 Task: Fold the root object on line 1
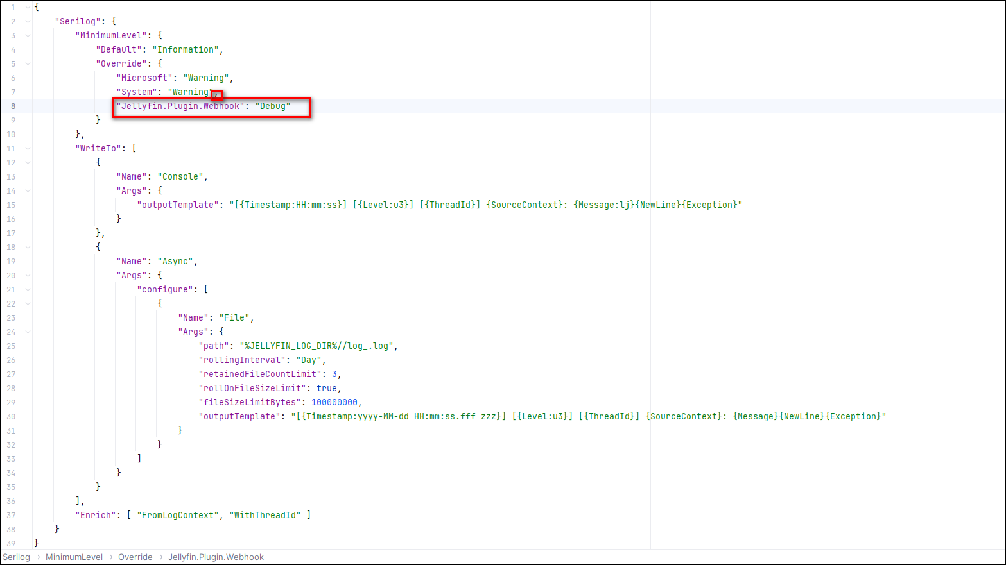click(28, 7)
